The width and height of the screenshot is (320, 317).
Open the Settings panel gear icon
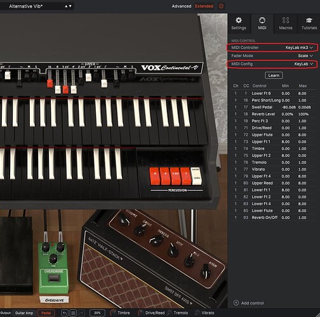[x=239, y=20]
